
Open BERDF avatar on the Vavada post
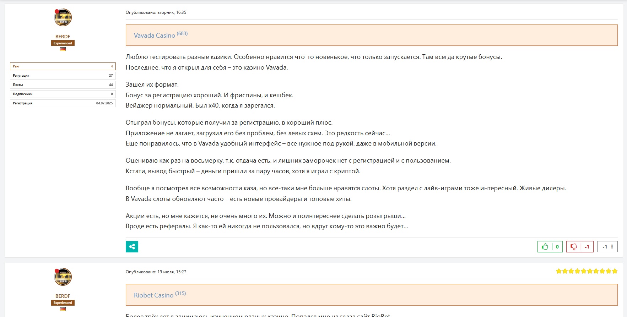[x=63, y=17]
